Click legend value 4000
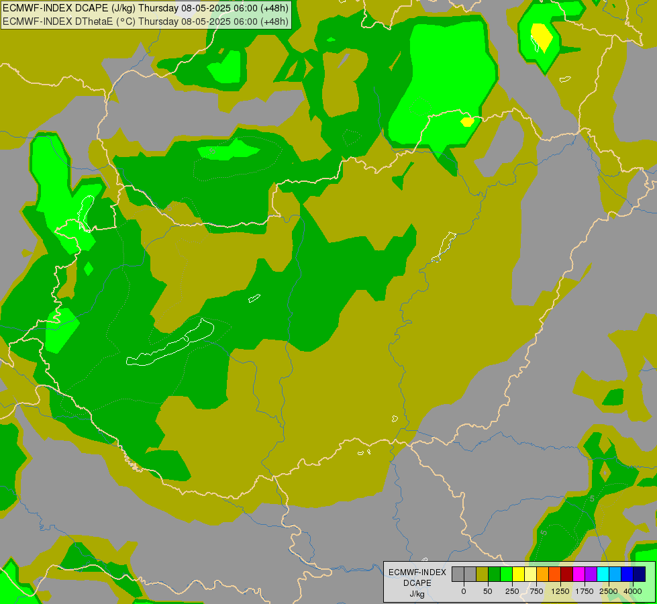This screenshot has width=657, height=604. [633, 591]
